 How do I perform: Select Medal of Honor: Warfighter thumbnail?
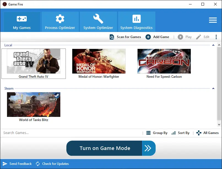[99, 61]
